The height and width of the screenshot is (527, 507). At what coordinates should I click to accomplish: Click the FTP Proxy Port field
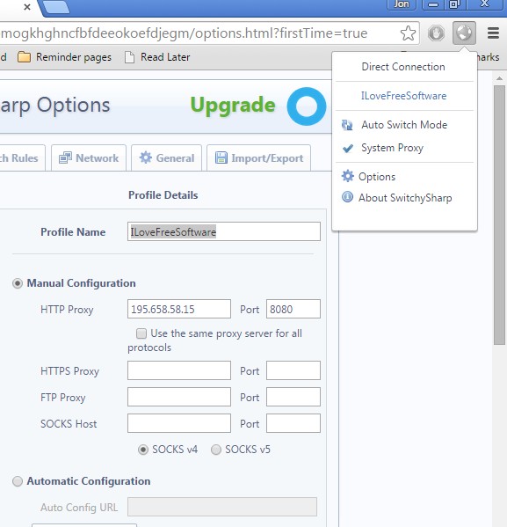click(x=293, y=397)
